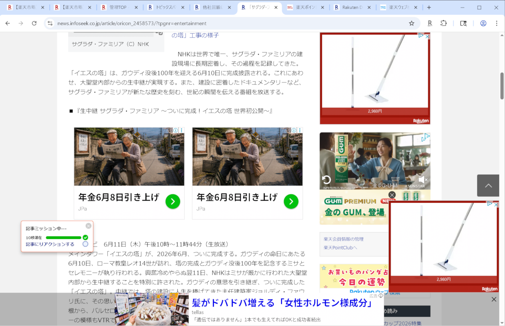Open the Chrome profile avatar
The height and width of the screenshot is (326, 505).
click(x=483, y=23)
